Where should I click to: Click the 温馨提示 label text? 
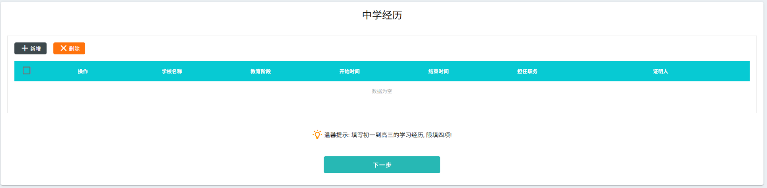[336, 135]
